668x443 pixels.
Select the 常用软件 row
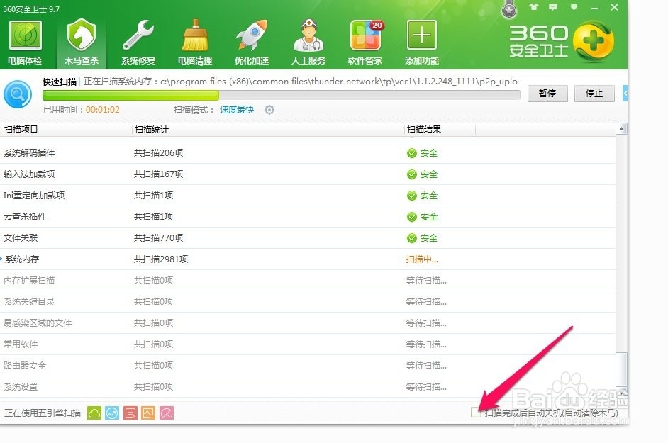(308, 344)
